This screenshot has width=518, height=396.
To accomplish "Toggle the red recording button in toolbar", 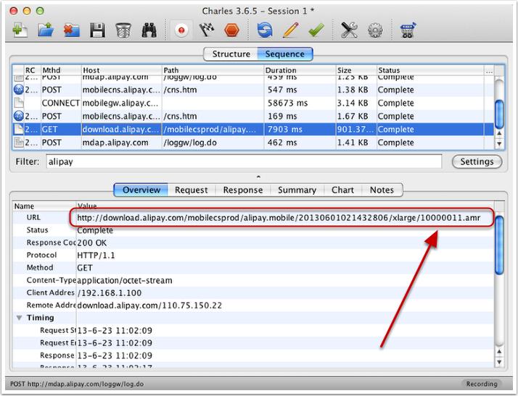I will click(181, 30).
